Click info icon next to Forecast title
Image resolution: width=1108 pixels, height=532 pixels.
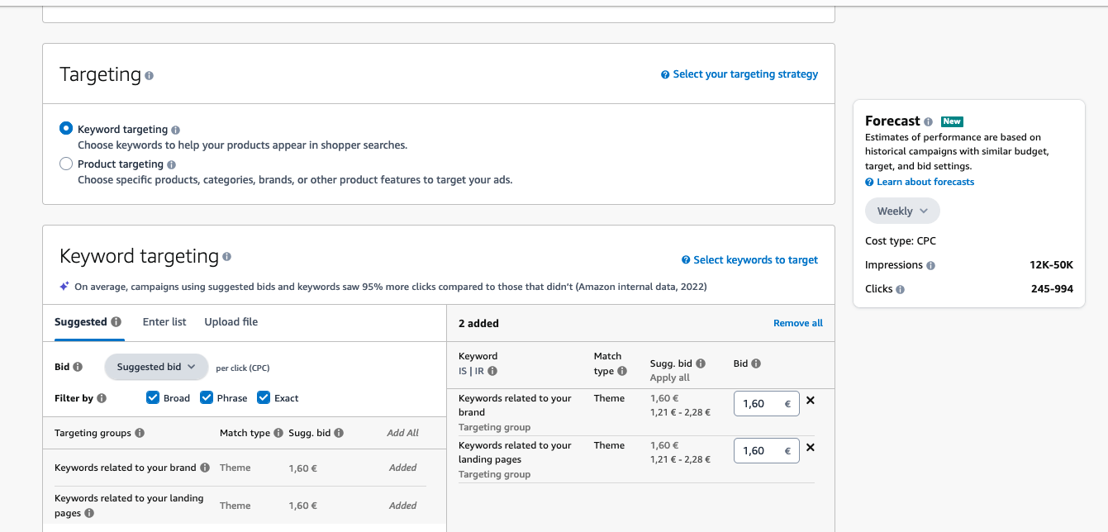pos(929,121)
